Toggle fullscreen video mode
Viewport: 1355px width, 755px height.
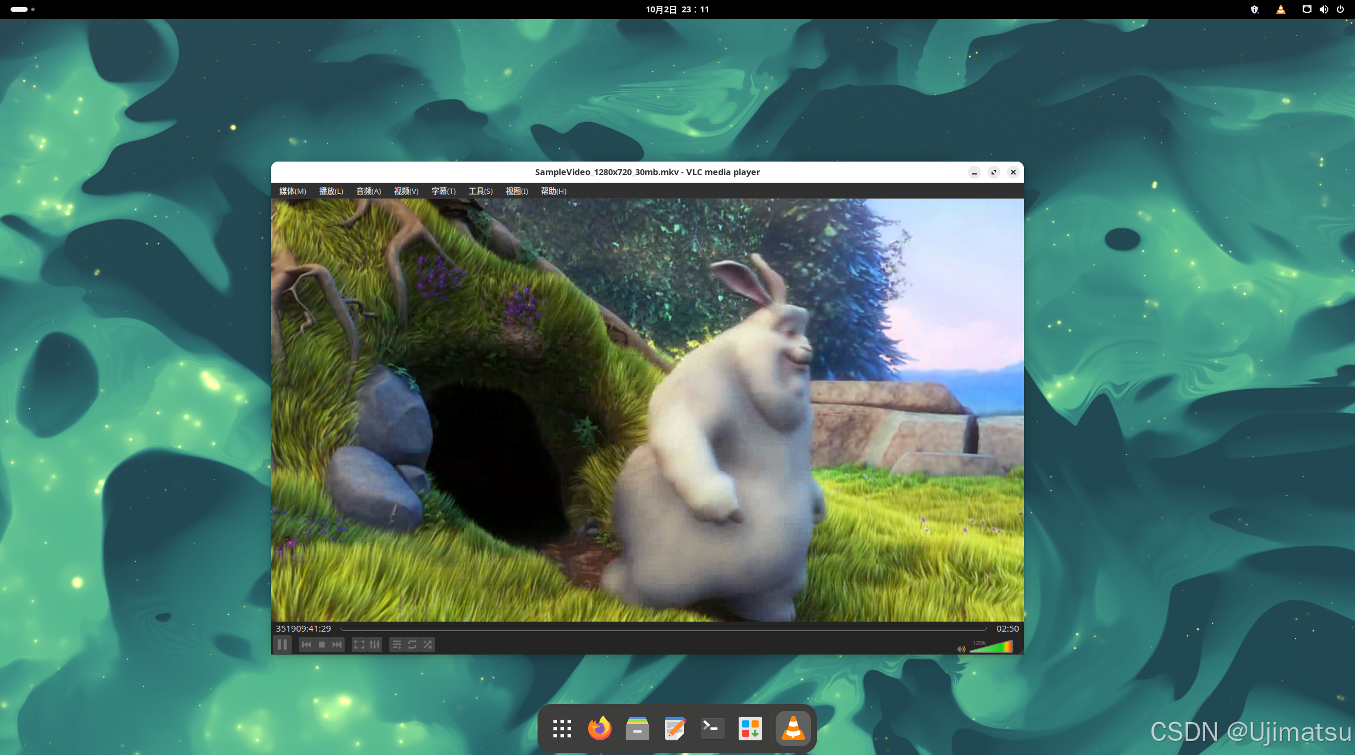[x=359, y=645]
